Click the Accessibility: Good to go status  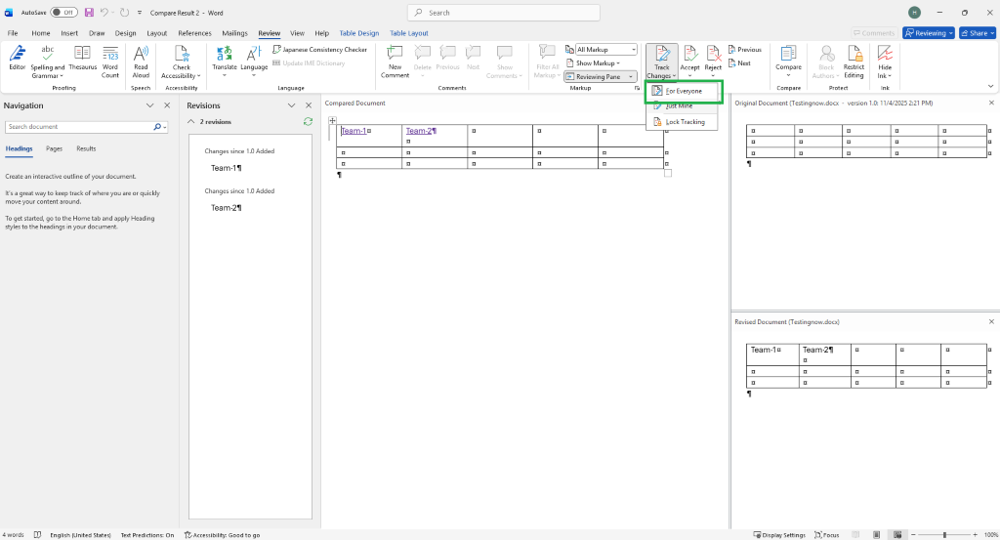[222, 535]
